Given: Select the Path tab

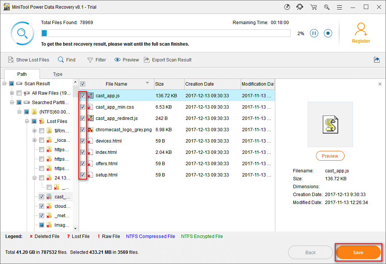Looking at the screenshot, I should coord(22,74).
